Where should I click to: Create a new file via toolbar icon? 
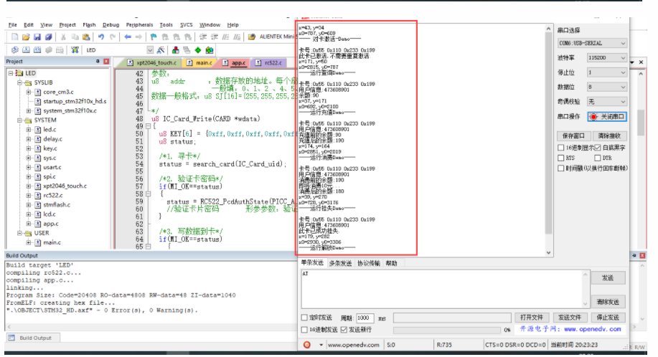[14, 37]
